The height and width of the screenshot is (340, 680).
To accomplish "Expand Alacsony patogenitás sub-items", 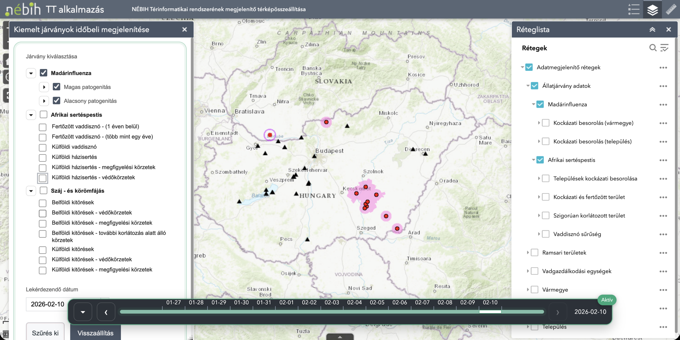I will tap(44, 101).
